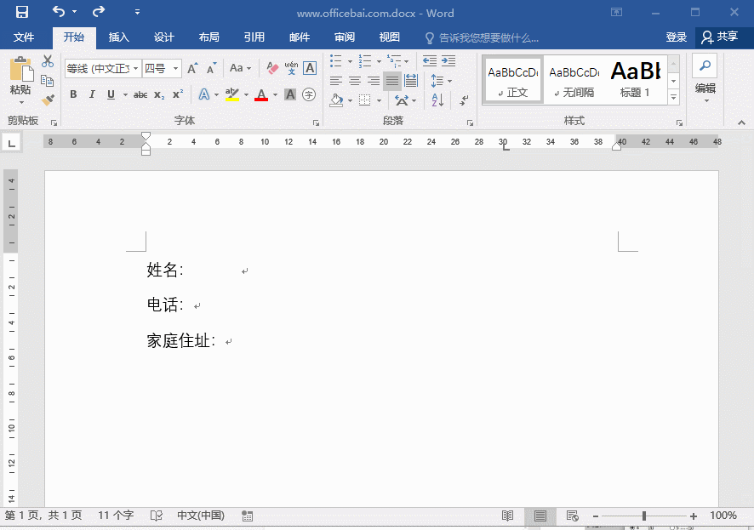This screenshot has width=754, height=530.
Task: Toggle underline formatting
Action: [x=111, y=94]
